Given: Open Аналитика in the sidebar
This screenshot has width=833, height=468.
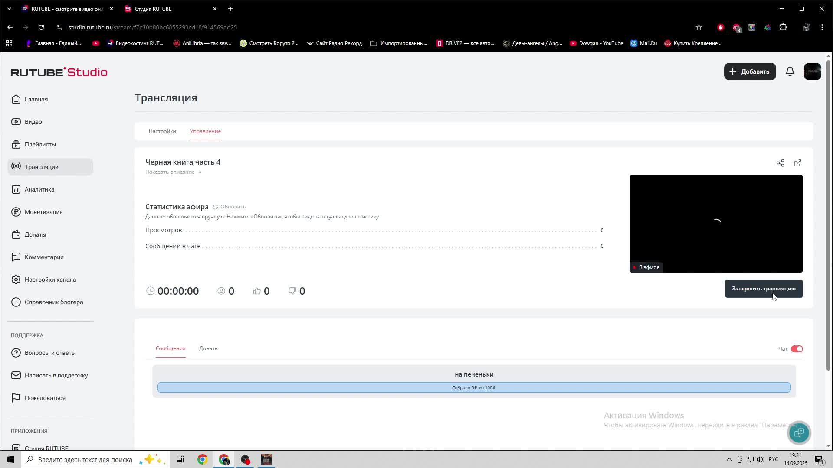Looking at the screenshot, I should tap(39, 189).
